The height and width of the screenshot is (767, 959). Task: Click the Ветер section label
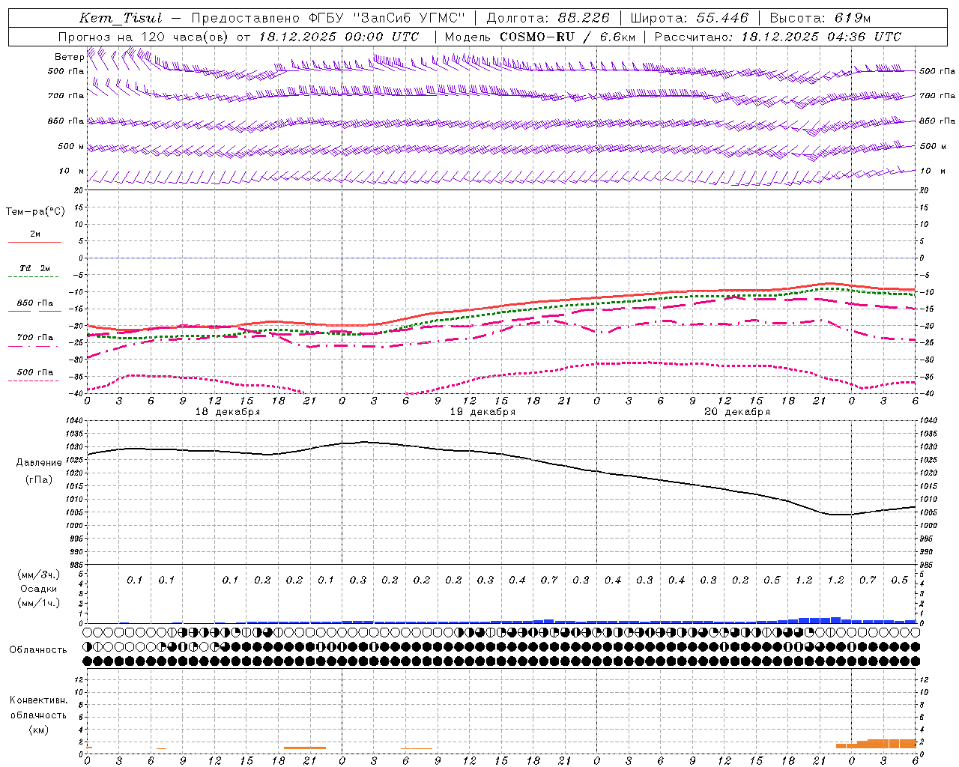[x=70, y=57]
